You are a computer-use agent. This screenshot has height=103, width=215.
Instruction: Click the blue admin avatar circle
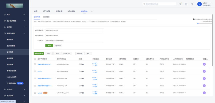pos(199,4)
